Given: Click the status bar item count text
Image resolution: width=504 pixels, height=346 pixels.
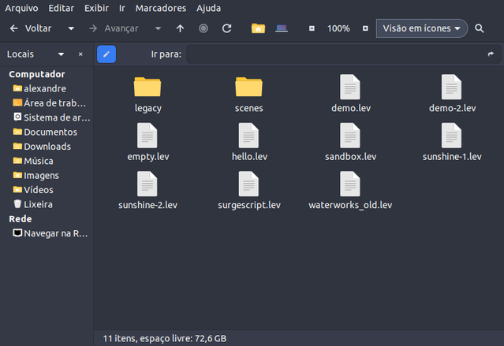Looking at the screenshot, I should pyautogui.click(x=165, y=338).
